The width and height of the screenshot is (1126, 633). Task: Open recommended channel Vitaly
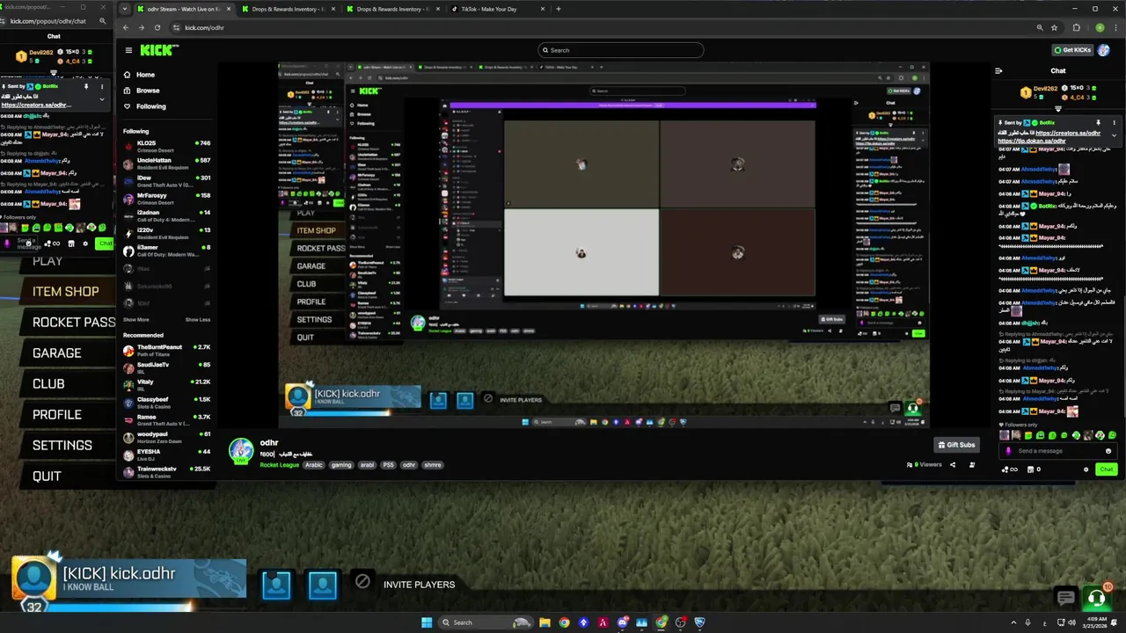166,385
